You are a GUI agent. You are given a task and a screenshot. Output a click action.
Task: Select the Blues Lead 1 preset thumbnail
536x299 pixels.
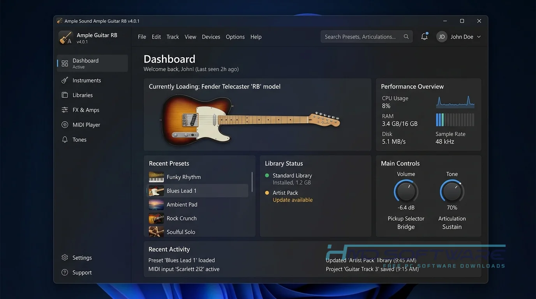(x=156, y=191)
